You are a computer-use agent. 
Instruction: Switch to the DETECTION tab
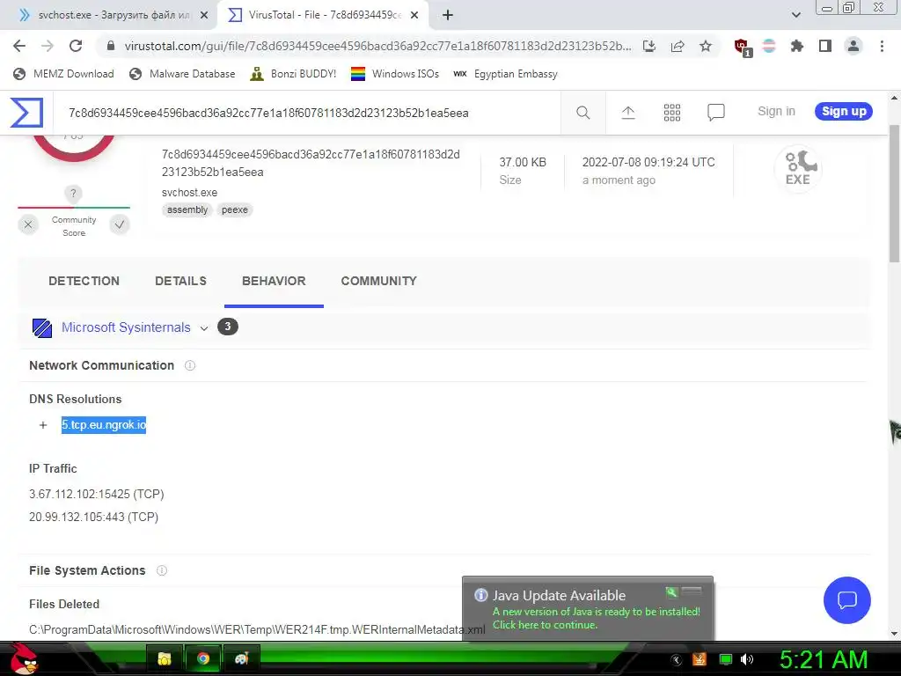tap(84, 281)
